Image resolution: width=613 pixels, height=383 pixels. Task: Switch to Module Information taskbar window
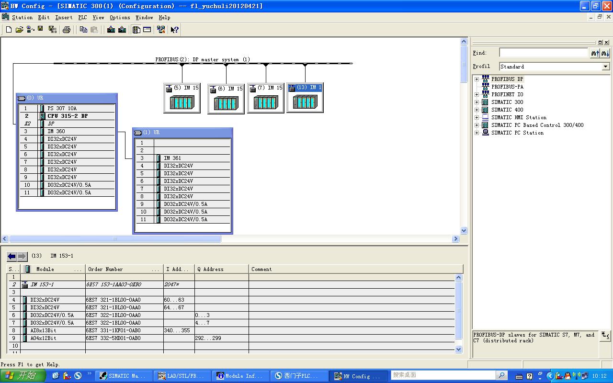[x=241, y=376]
